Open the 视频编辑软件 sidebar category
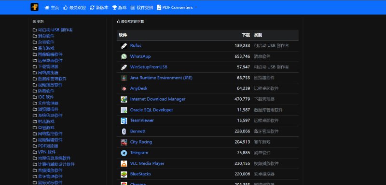Viewport: 386px width, 185px height. (x=50, y=140)
